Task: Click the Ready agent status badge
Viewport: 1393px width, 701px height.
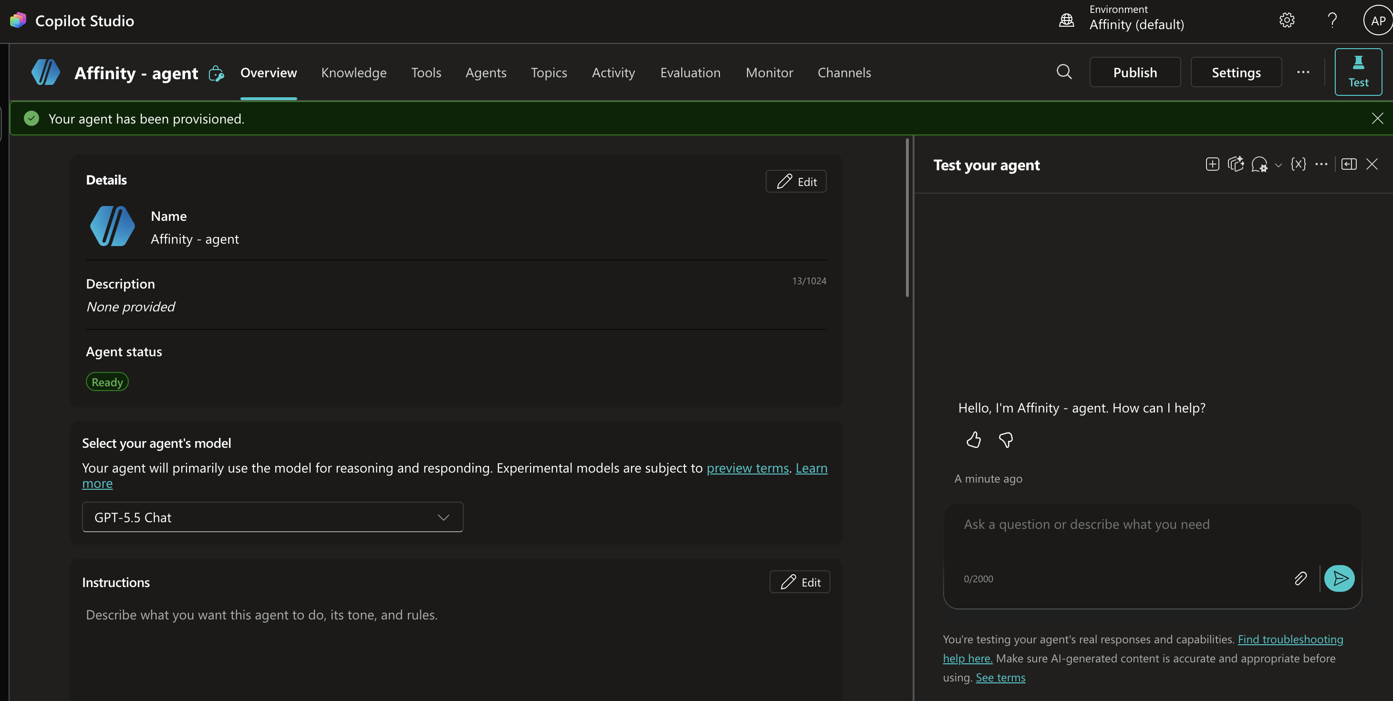Action: click(x=107, y=381)
